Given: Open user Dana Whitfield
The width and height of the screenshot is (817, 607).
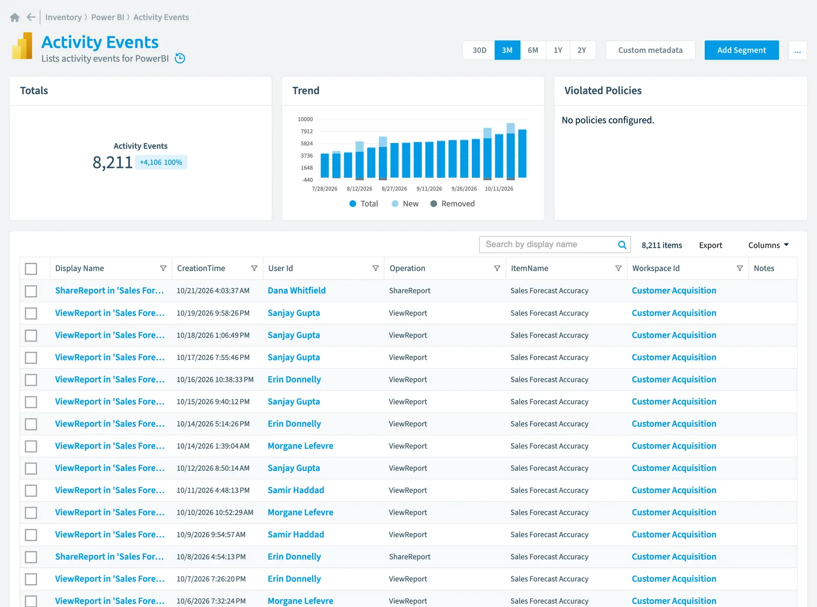Looking at the screenshot, I should click(x=297, y=290).
